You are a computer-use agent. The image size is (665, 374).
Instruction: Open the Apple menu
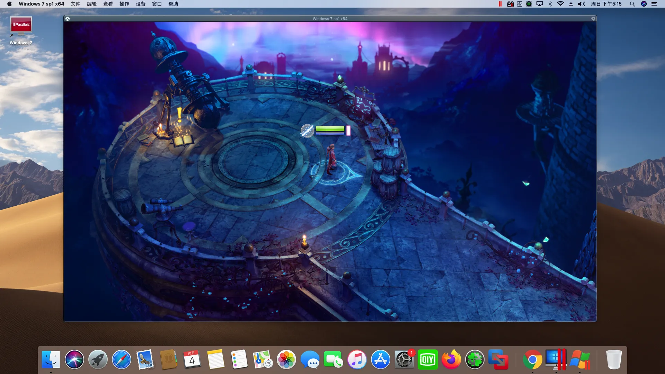pyautogui.click(x=9, y=4)
